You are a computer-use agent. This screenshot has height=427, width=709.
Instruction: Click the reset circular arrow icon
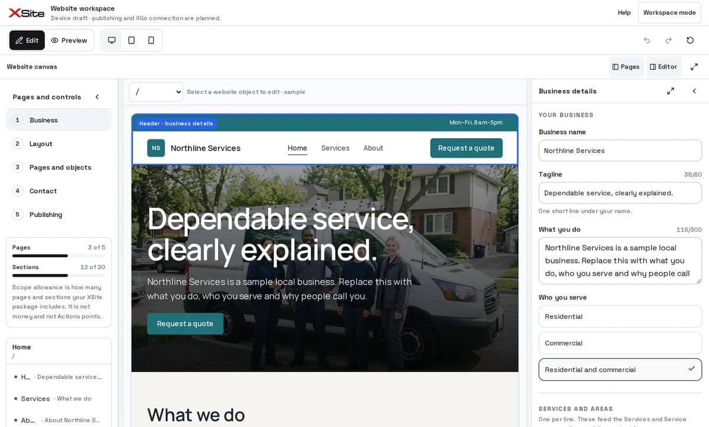[x=690, y=40]
